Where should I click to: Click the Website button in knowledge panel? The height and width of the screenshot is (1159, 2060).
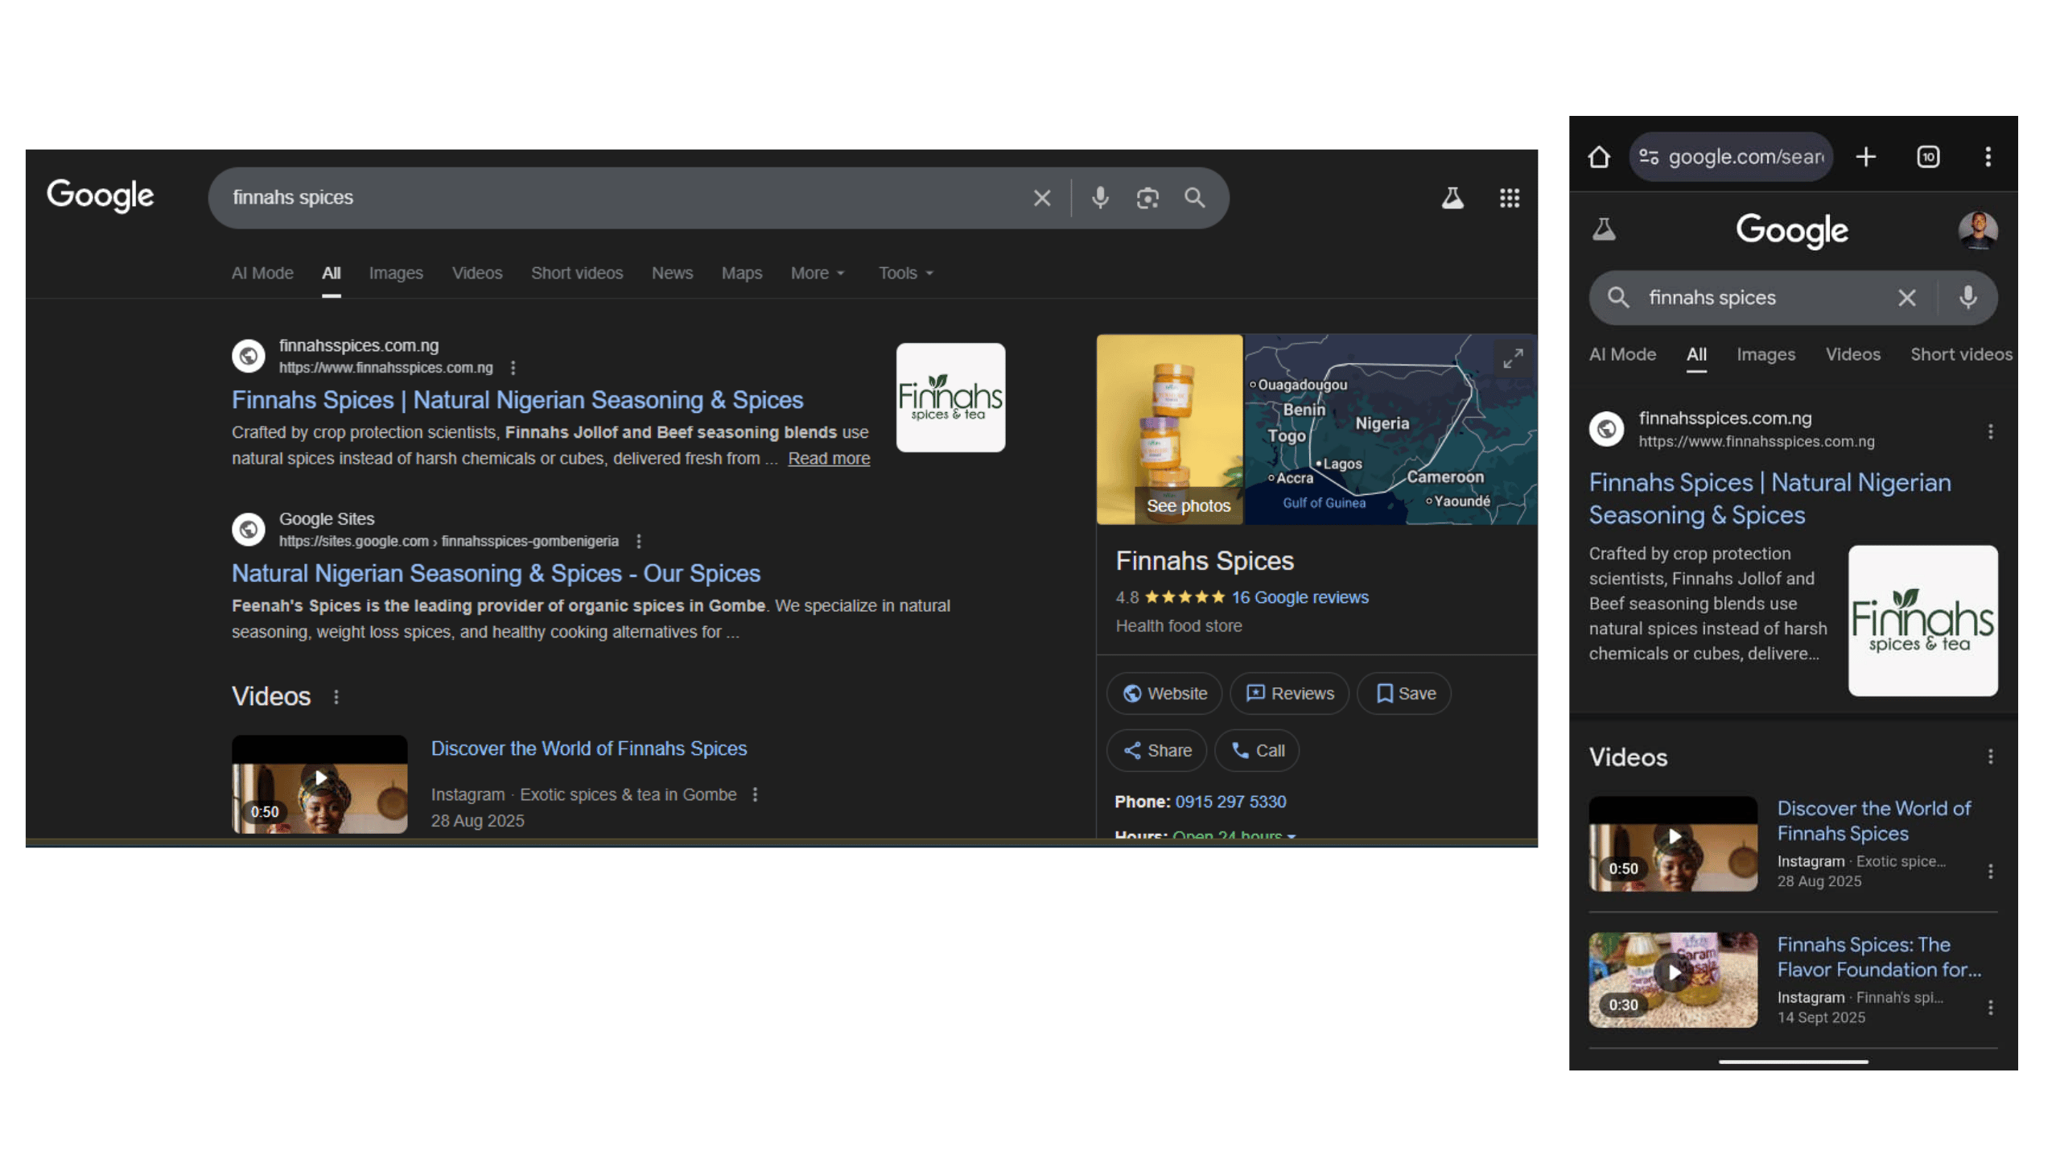(1164, 694)
